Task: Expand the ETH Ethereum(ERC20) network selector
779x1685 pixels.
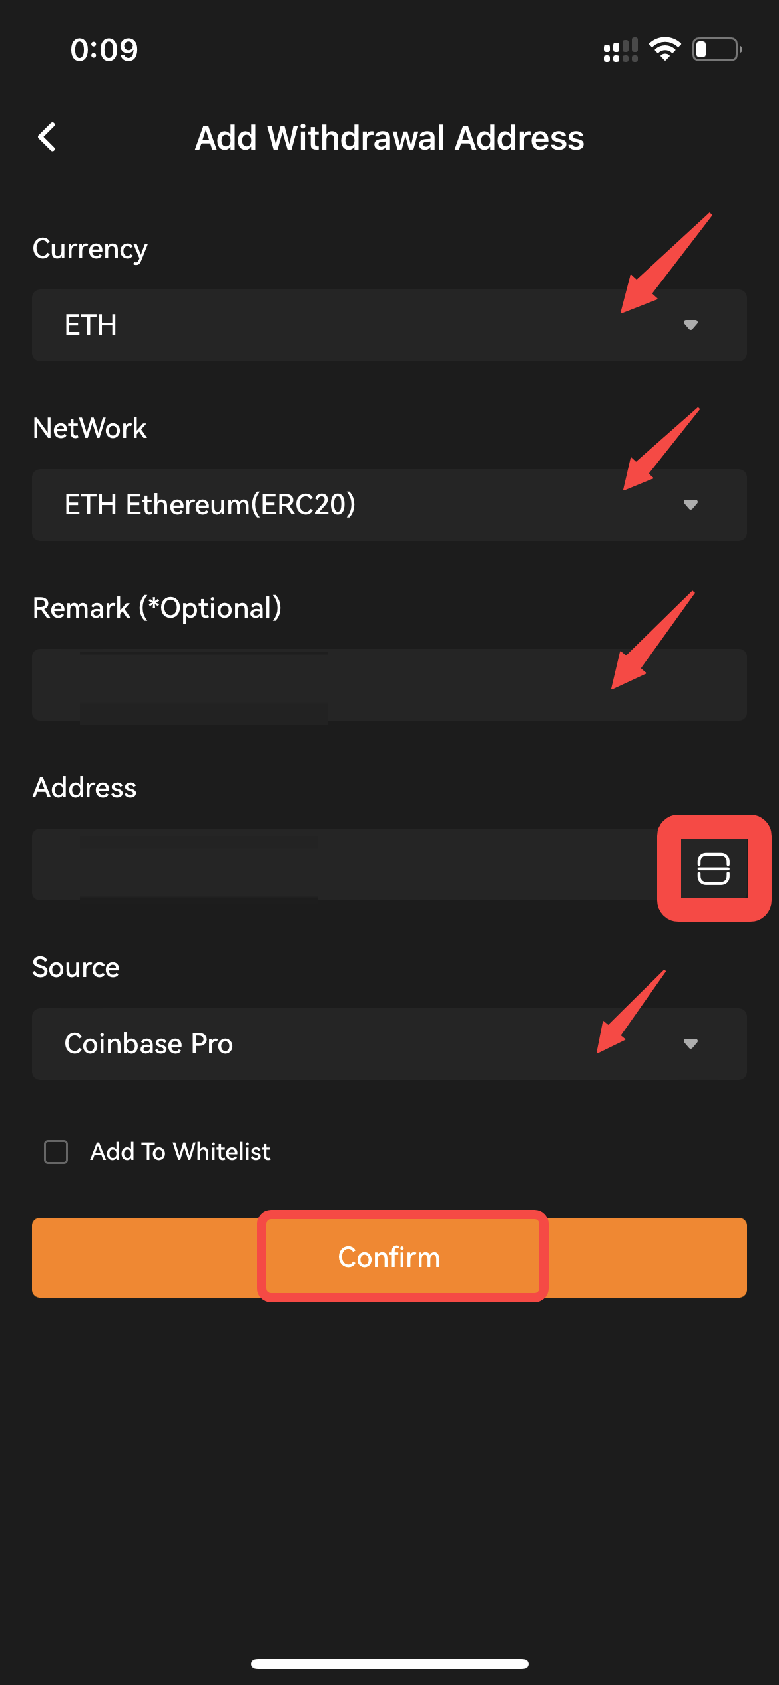Action: click(x=389, y=505)
